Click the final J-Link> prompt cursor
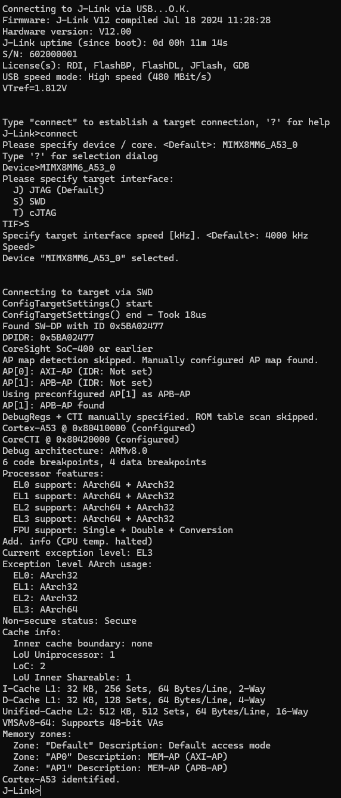The width and height of the screenshot is (341, 798). [41, 791]
